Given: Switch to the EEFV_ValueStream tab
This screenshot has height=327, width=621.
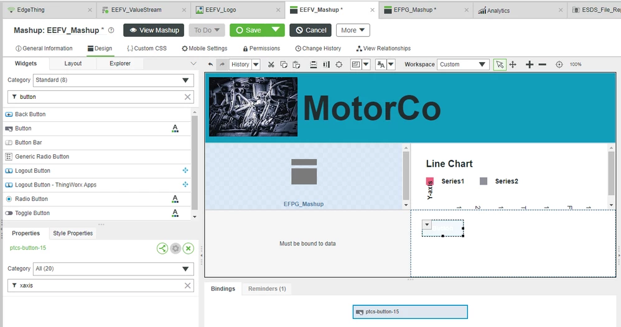Looking at the screenshot, I should click(144, 10).
